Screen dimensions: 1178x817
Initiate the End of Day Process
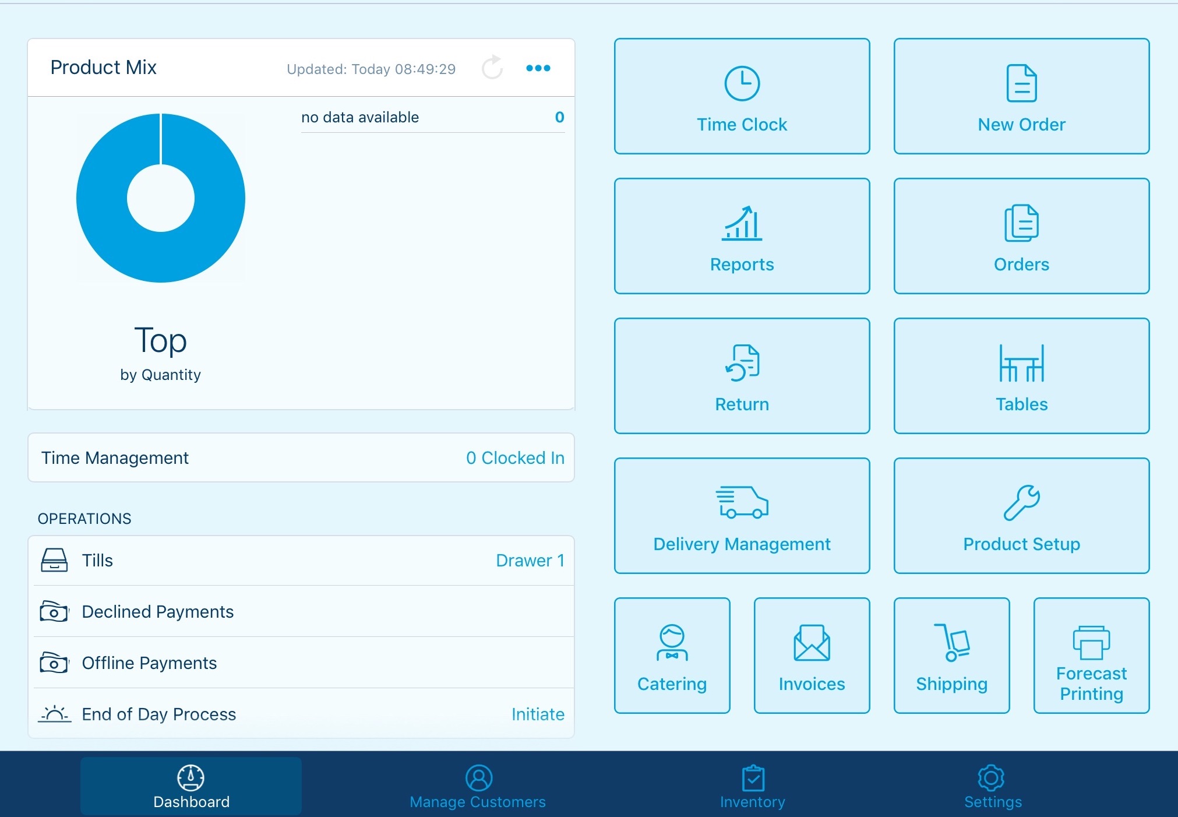[x=537, y=714]
